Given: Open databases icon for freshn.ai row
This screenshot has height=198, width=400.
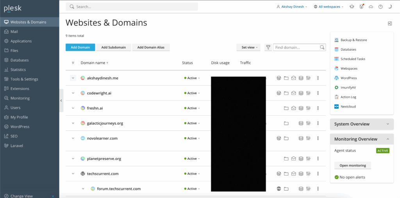Looking at the screenshot, I should pyautogui.click(x=301, y=108).
